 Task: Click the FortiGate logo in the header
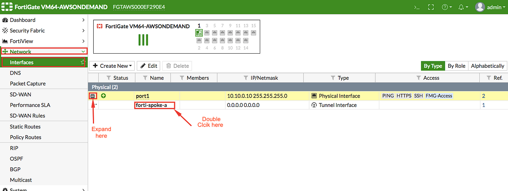pyautogui.click(x=6, y=7)
